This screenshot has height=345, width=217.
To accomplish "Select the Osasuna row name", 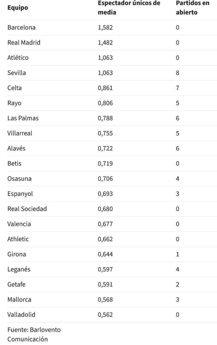I will click(19, 179).
